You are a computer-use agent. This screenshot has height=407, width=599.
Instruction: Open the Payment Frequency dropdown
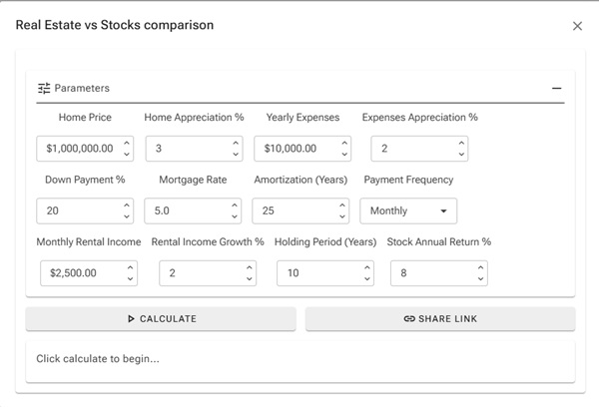point(408,210)
